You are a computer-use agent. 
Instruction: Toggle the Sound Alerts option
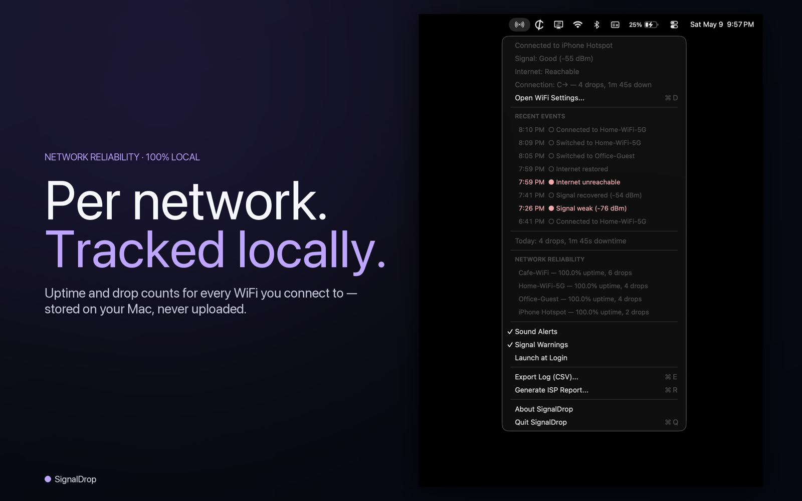594,332
